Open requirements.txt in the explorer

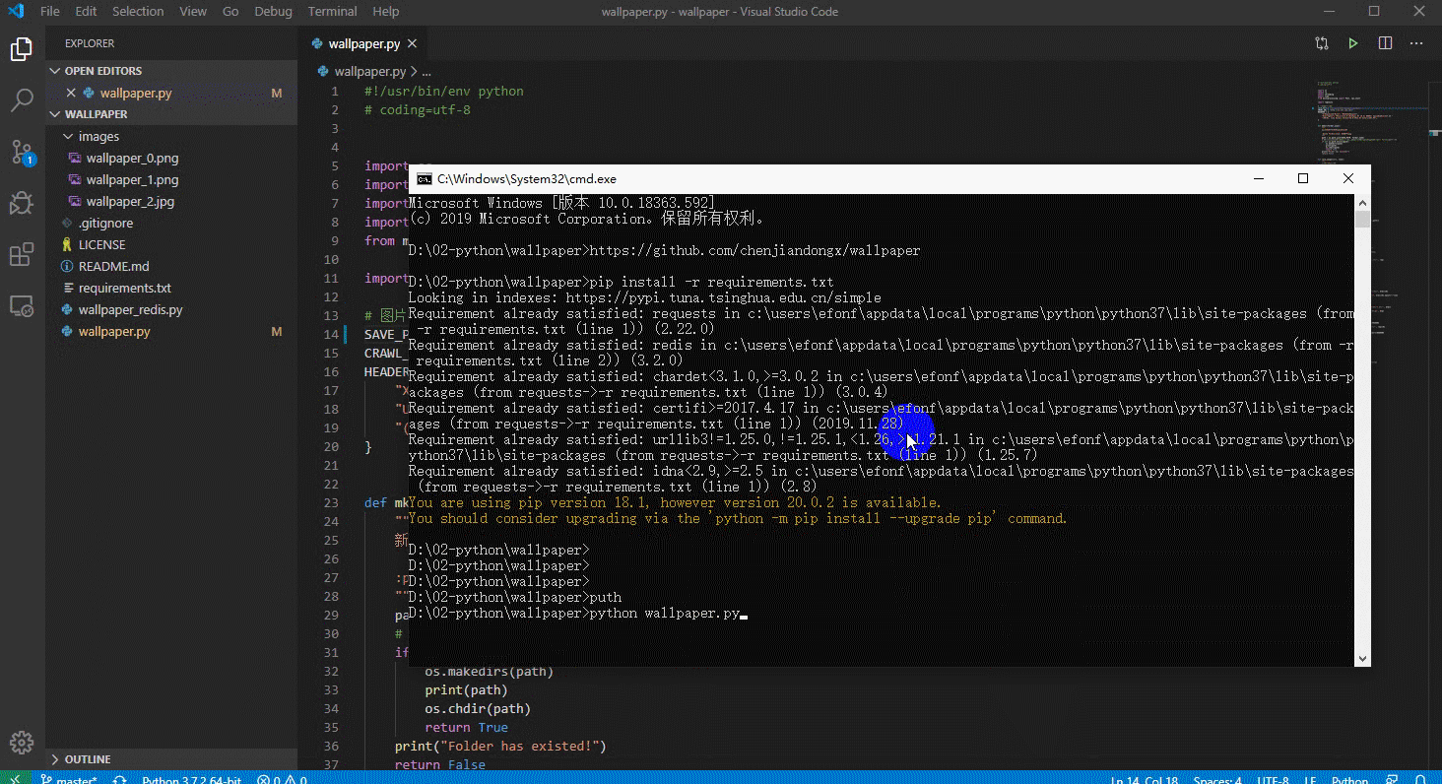coord(171,288)
